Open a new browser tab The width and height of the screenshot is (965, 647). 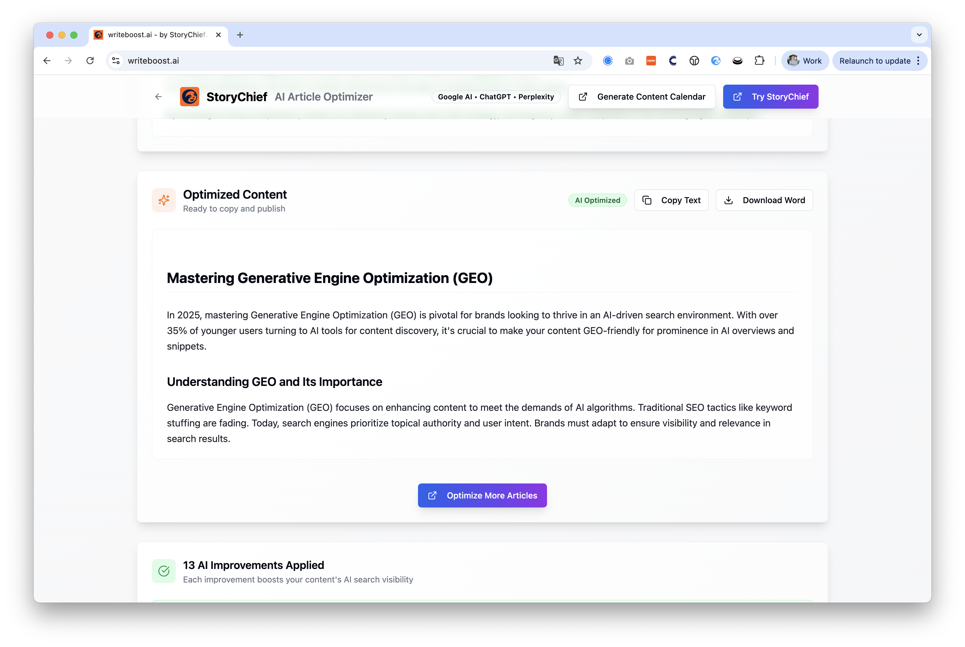click(x=240, y=35)
